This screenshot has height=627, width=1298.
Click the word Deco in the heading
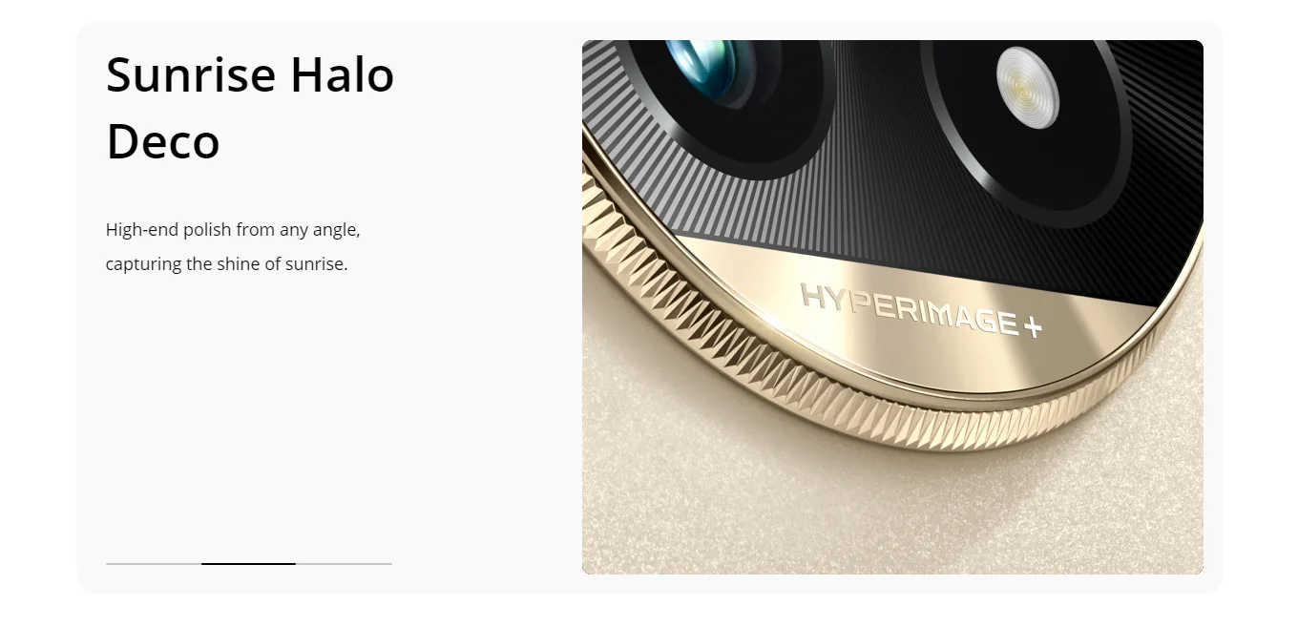(163, 142)
